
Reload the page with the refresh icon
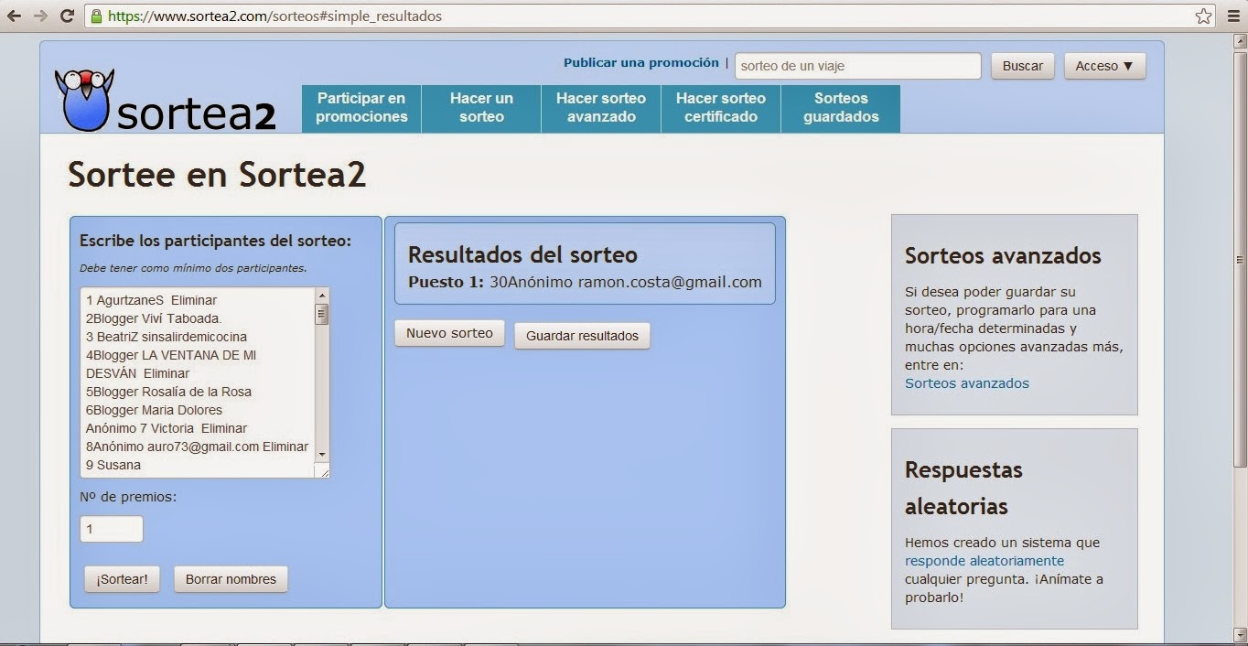[x=67, y=16]
